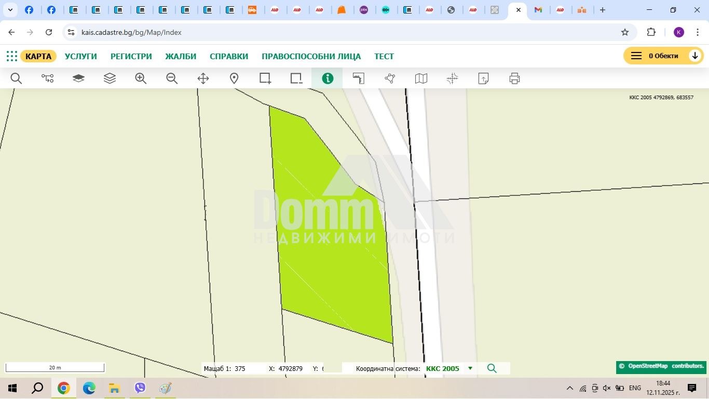709x399 pixels.
Task: Click the OpenStreetMap contributors link
Action: (x=661, y=366)
